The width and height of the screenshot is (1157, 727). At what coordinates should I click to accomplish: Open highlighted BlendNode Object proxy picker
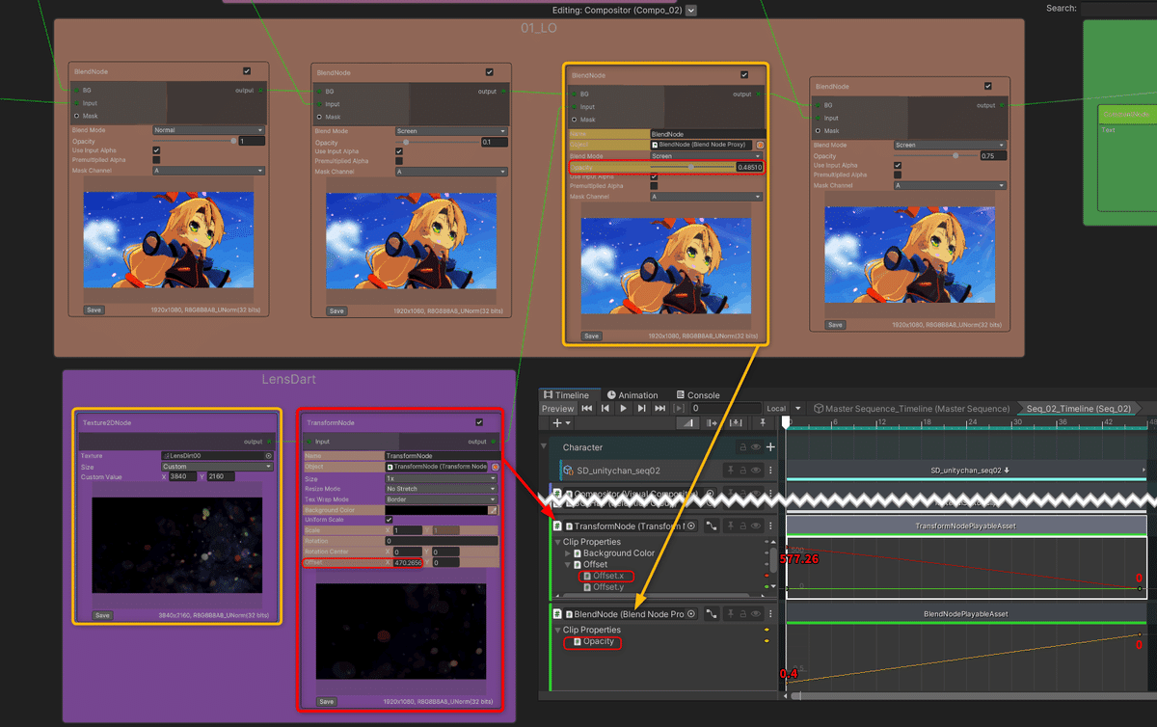click(760, 145)
